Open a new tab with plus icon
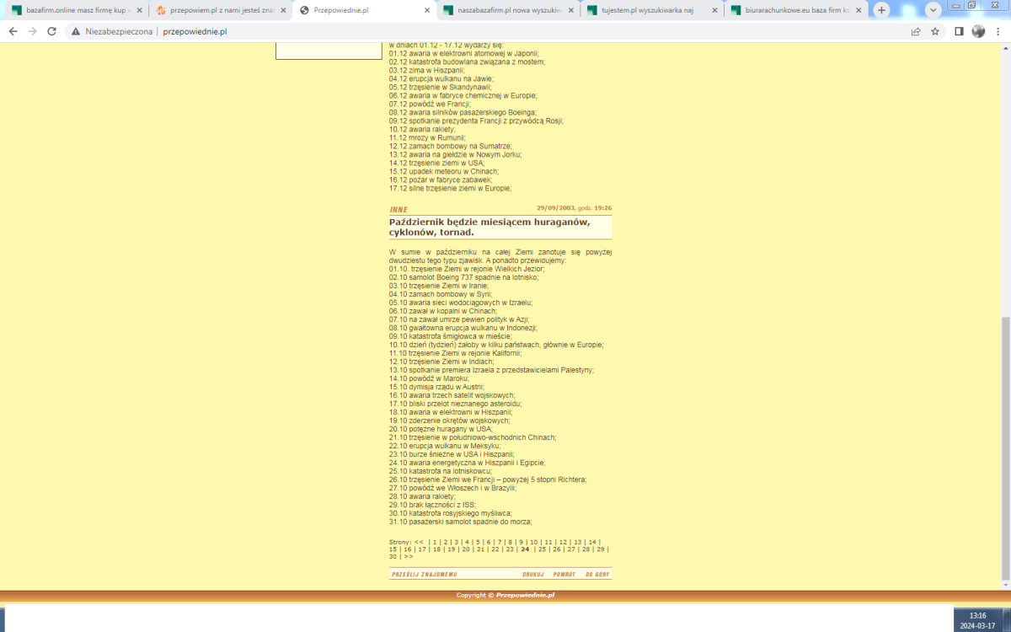The width and height of the screenshot is (1011, 632). pyautogui.click(x=881, y=10)
